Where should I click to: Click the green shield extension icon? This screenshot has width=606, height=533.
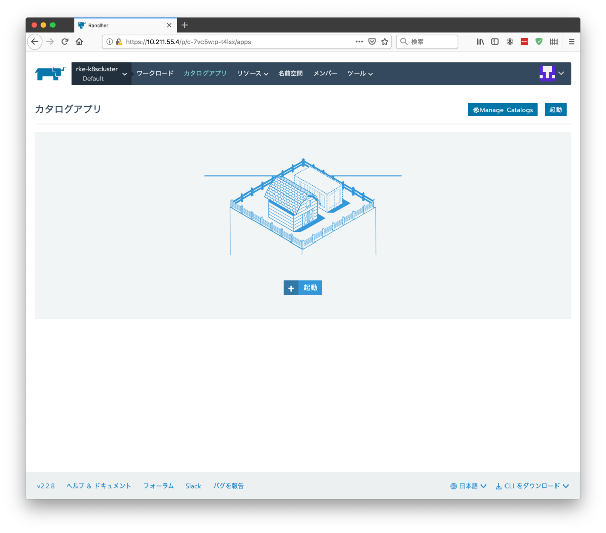[539, 41]
